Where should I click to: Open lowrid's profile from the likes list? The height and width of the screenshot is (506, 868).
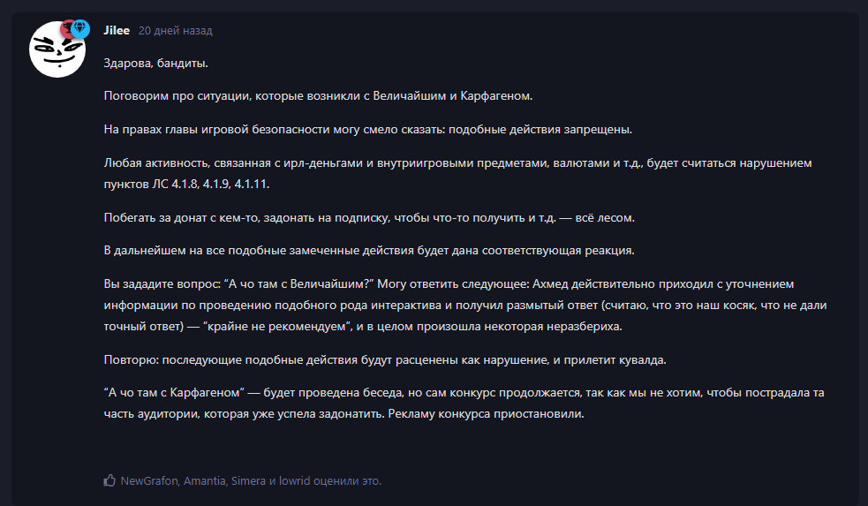[295, 480]
